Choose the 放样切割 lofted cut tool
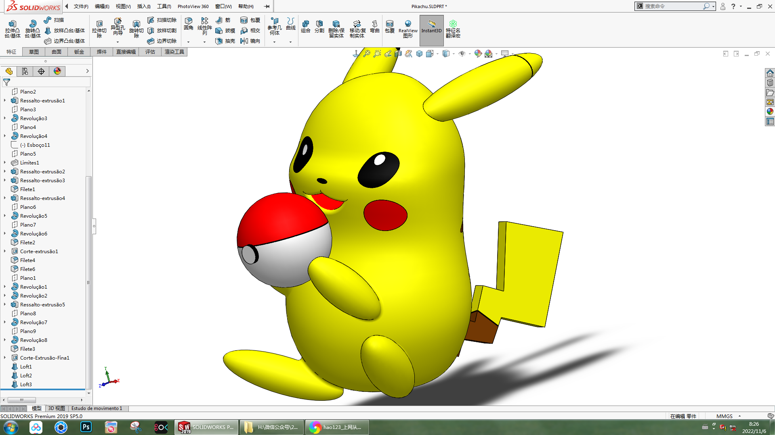Viewport: 775px width, 435px height. click(x=162, y=31)
